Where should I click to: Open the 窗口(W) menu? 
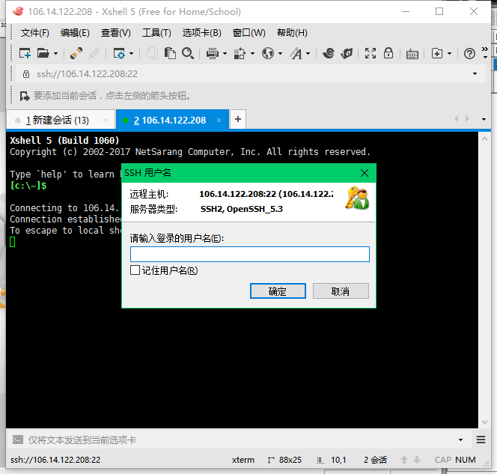pyautogui.click(x=248, y=33)
